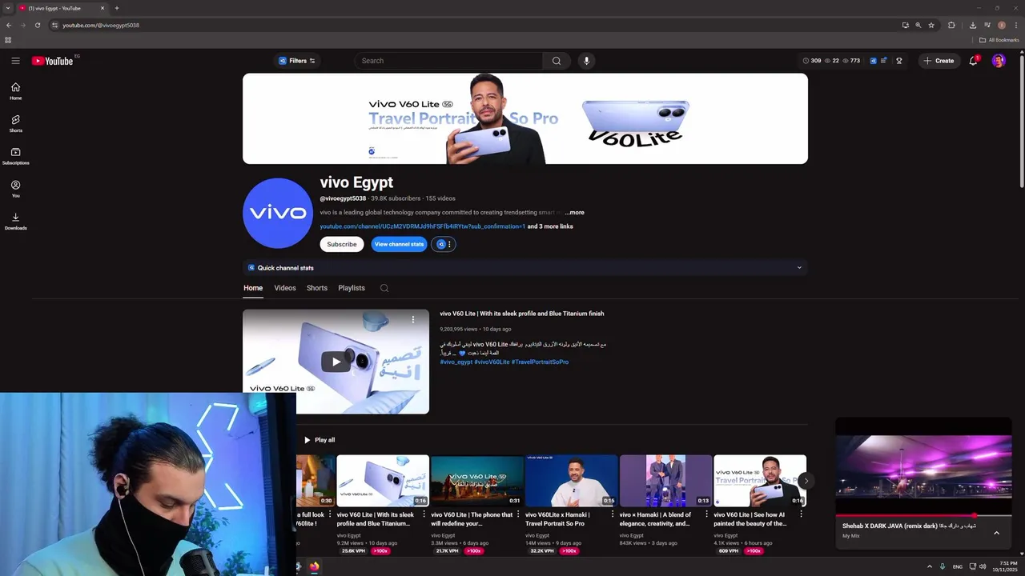Click in the YouTube search field
This screenshot has width=1025, height=576.
[448, 61]
